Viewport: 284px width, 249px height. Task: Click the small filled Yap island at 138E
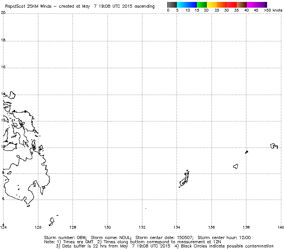(x=246, y=152)
